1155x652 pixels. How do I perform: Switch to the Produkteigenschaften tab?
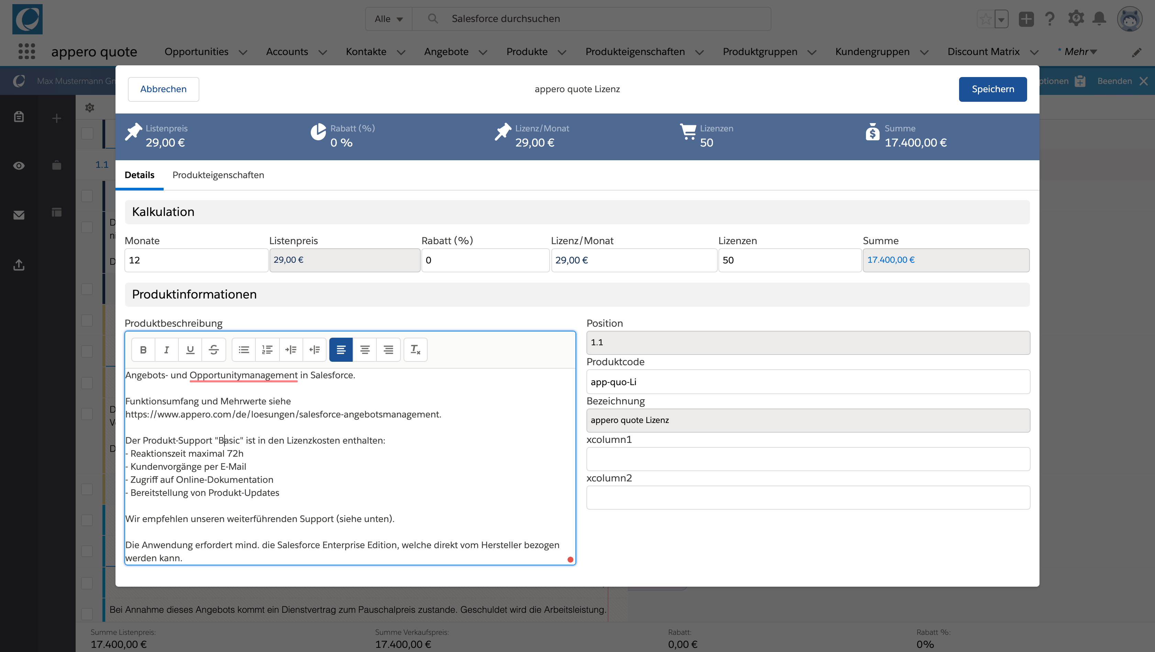[x=218, y=175]
